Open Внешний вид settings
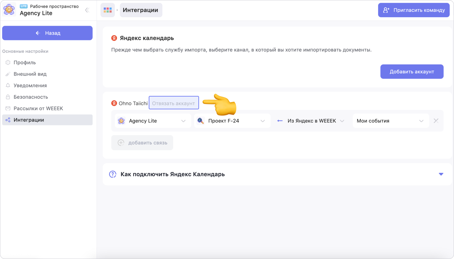Screen dimensions: 454x259 pos(47,74)
